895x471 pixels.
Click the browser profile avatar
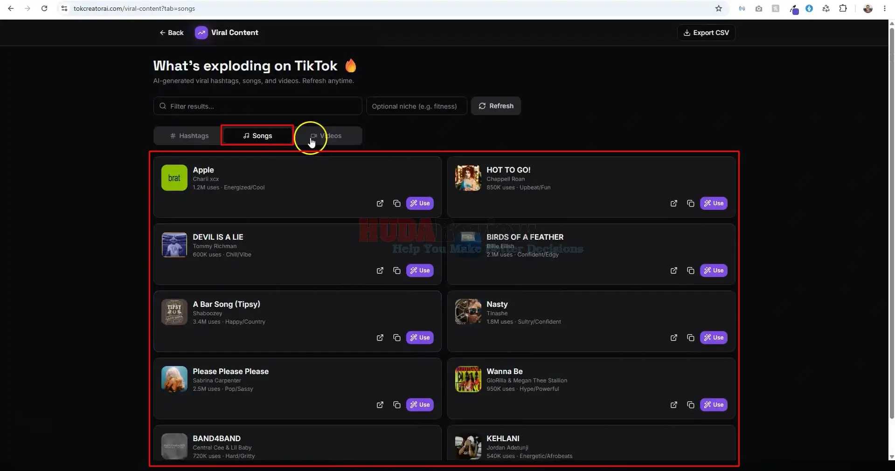point(868,8)
